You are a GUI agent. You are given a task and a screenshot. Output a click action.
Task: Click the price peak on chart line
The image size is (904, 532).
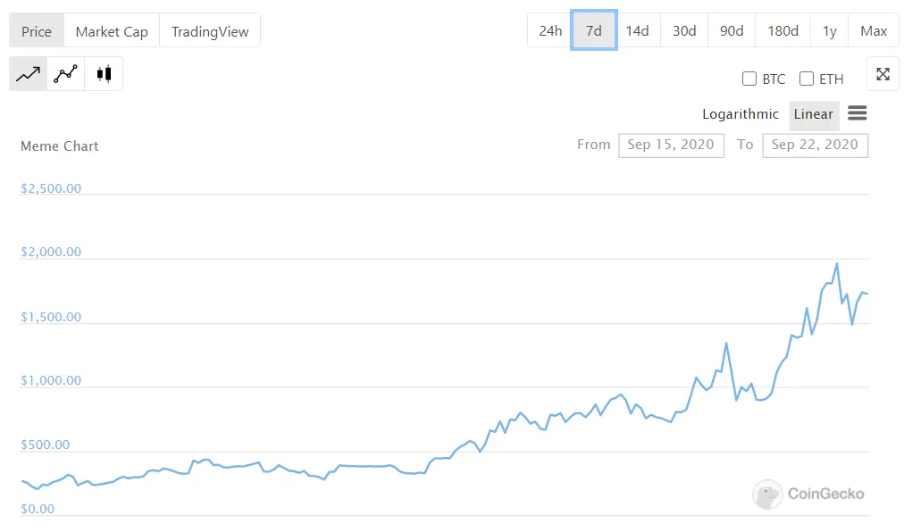[836, 263]
